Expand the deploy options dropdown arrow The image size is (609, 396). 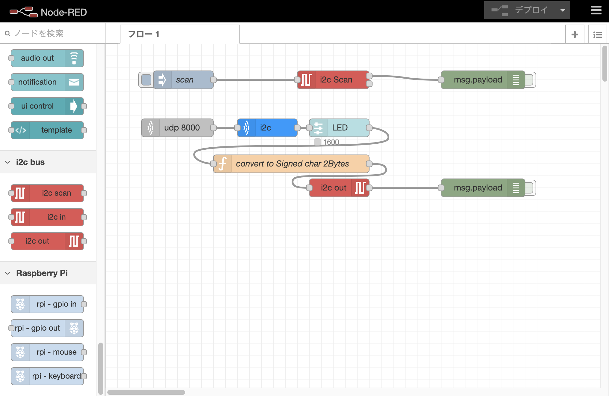(562, 10)
